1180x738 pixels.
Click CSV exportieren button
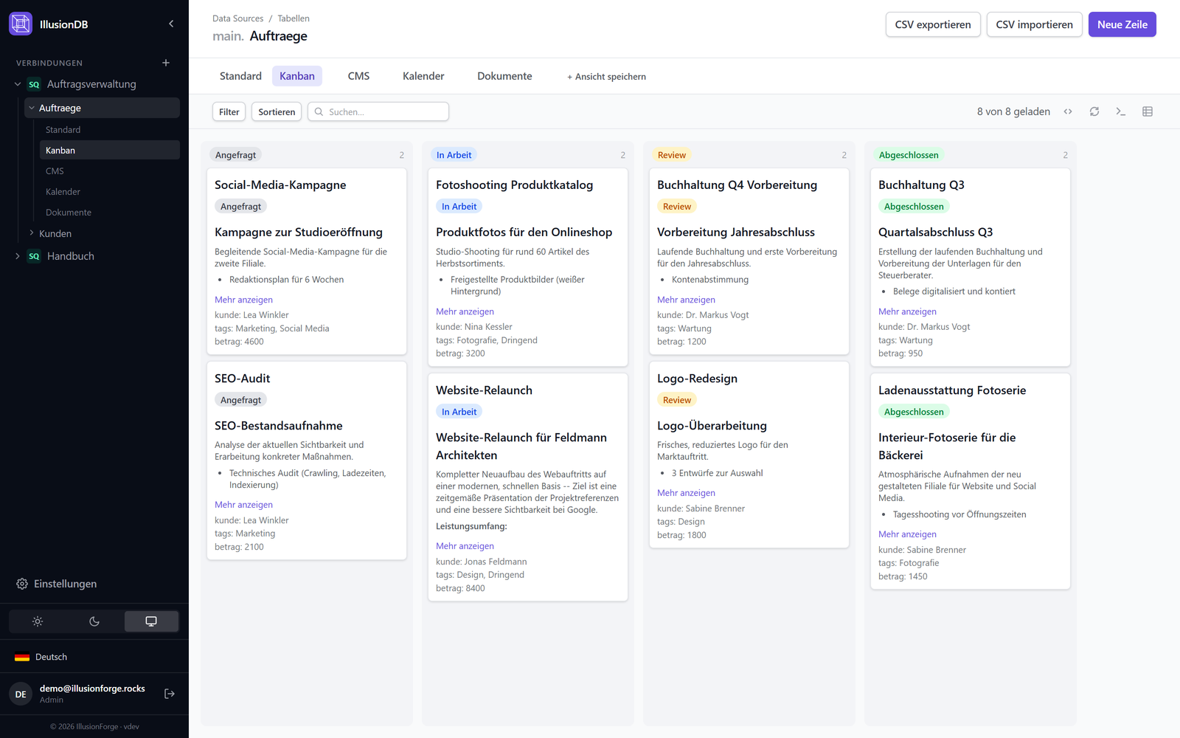[x=933, y=24]
